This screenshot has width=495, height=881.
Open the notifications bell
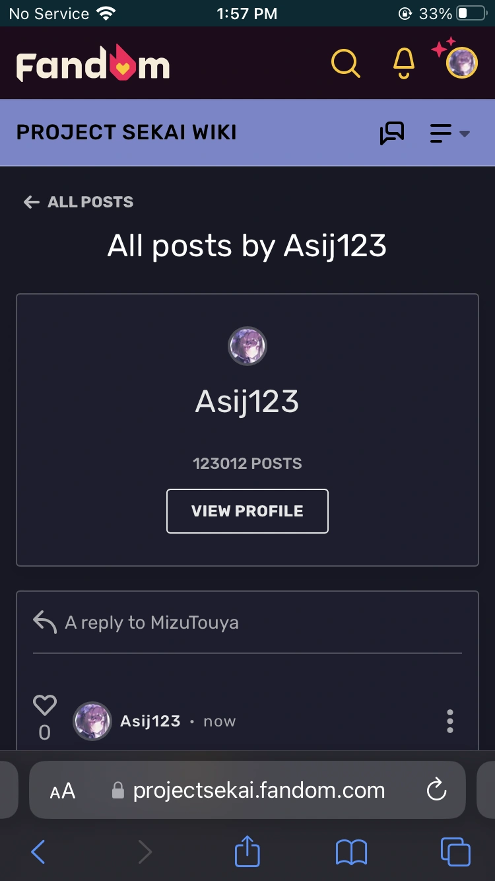pyautogui.click(x=404, y=64)
